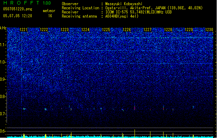The image size is (217, 138).
Task: Click the 1223 time marker
Action: point(65,30)
